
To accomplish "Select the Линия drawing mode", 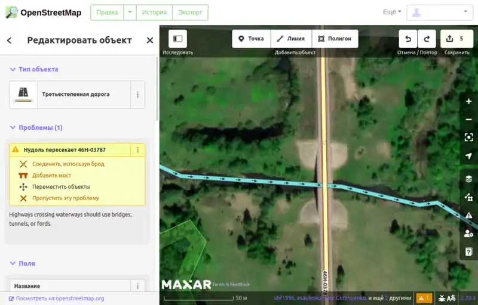I will point(291,39).
